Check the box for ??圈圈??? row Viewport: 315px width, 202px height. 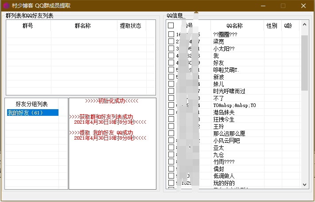point(171,34)
